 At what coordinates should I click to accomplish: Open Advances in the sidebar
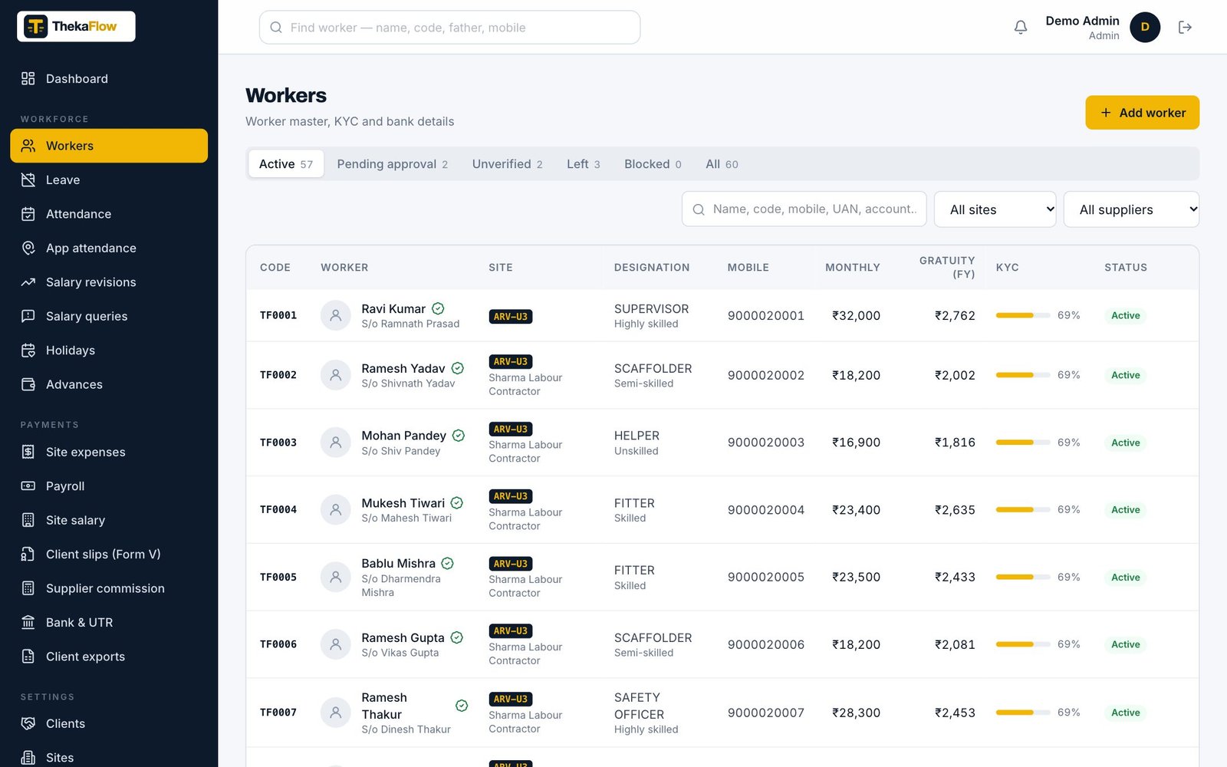click(109, 384)
